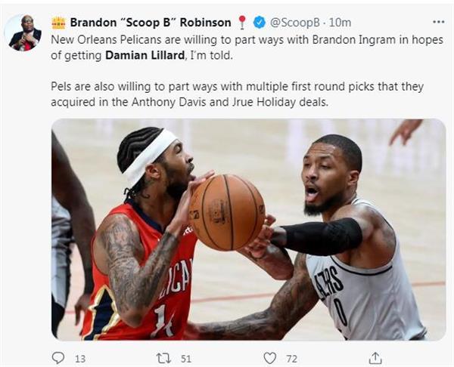The height and width of the screenshot is (367, 454).
Task: View the 13 replies count
Action: coord(80,359)
